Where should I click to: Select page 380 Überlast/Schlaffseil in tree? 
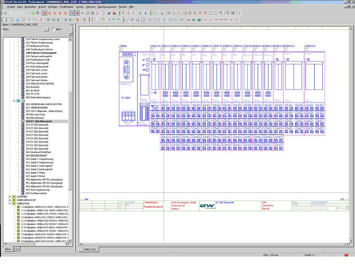pyautogui.click(x=38, y=152)
